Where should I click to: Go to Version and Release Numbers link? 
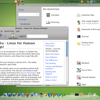(54, 67)
